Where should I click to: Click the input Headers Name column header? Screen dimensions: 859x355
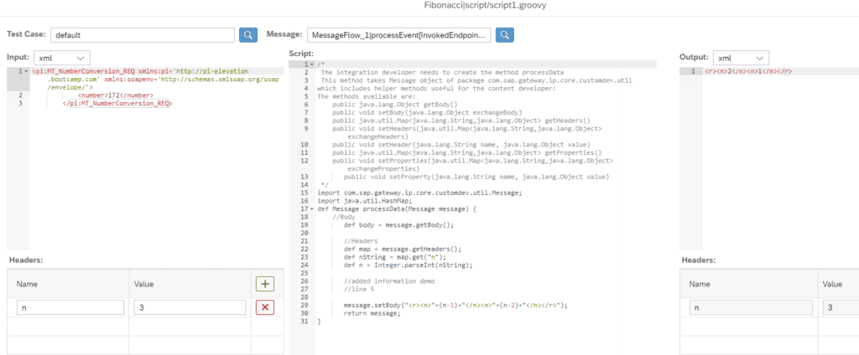[x=26, y=284]
